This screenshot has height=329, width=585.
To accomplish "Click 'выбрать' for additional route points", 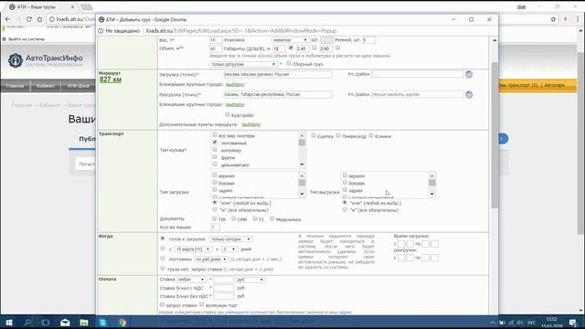I will (x=250, y=124).
